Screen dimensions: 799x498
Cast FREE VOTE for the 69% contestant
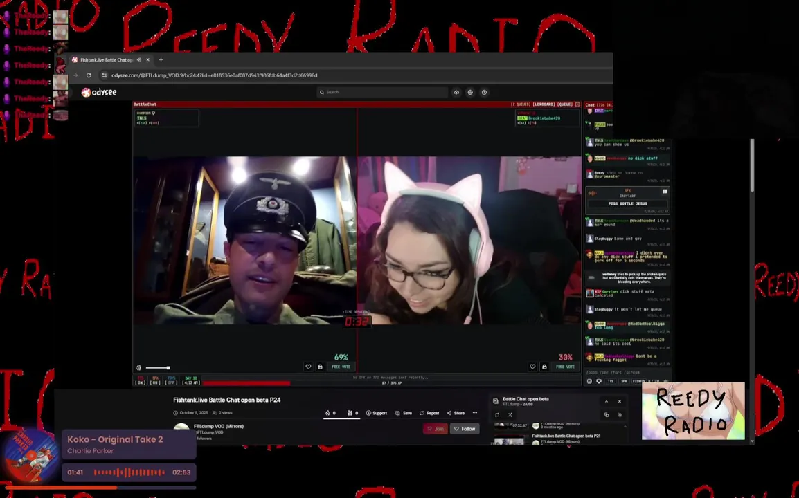pyautogui.click(x=341, y=367)
